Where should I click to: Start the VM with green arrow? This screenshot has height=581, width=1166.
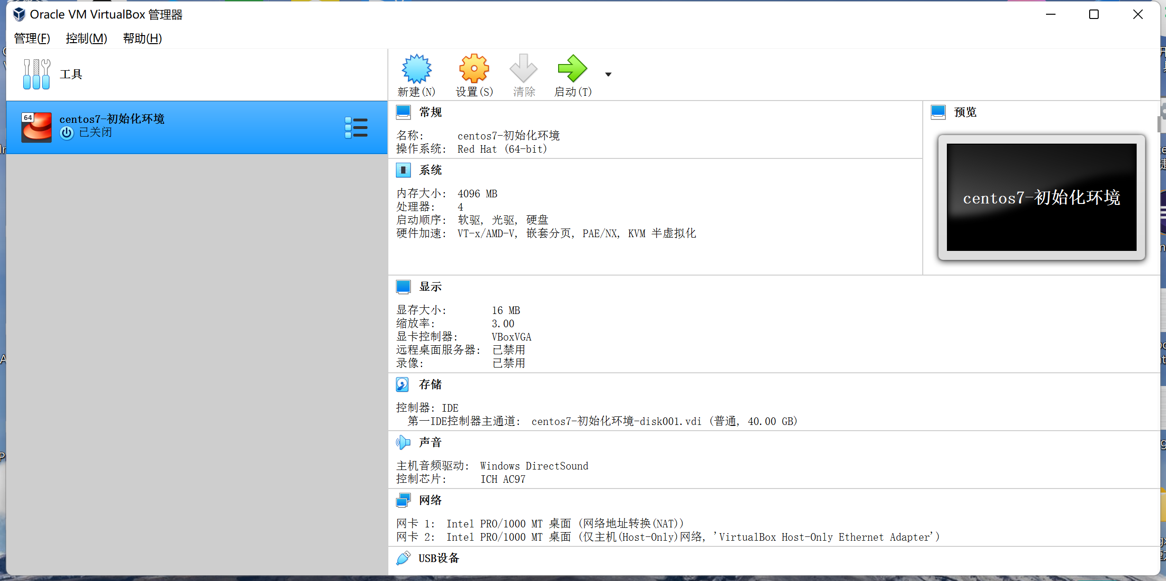pos(572,69)
